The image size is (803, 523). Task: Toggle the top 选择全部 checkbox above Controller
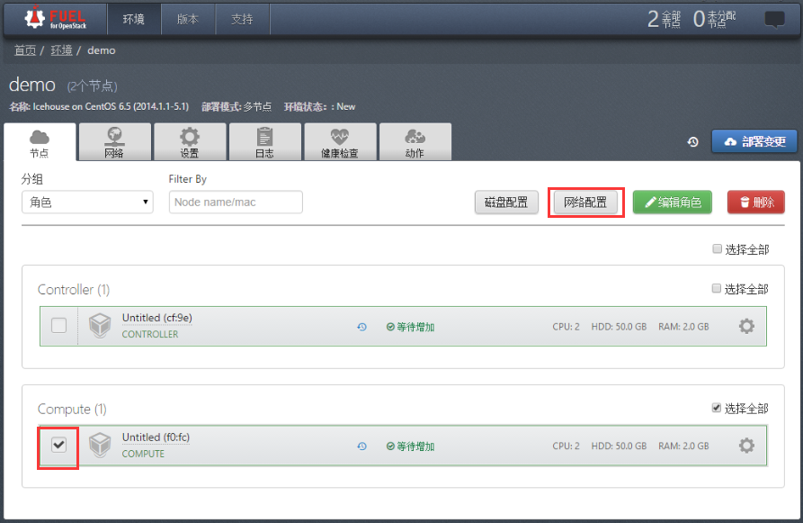pos(717,248)
